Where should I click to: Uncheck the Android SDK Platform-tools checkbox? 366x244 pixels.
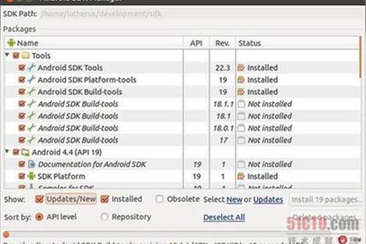tap(22, 80)
